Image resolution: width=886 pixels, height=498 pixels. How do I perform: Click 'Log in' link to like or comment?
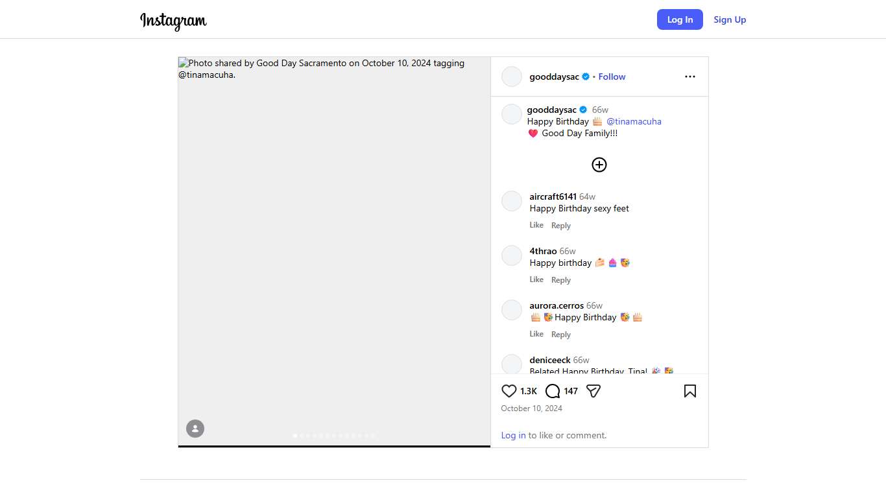tap(513, 435)
